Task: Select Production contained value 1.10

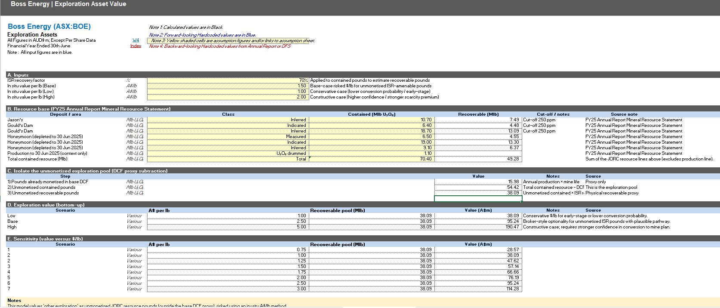Action: [x=372, y=153]
